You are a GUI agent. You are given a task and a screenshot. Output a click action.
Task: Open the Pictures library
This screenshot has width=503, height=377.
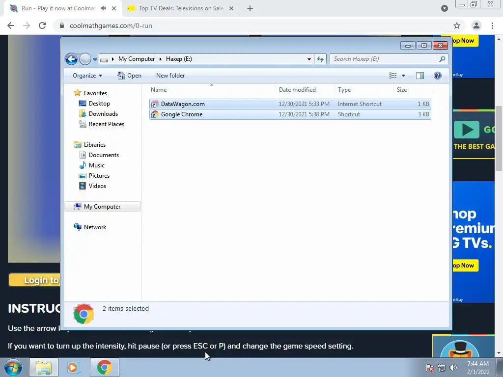pos(99,175)
